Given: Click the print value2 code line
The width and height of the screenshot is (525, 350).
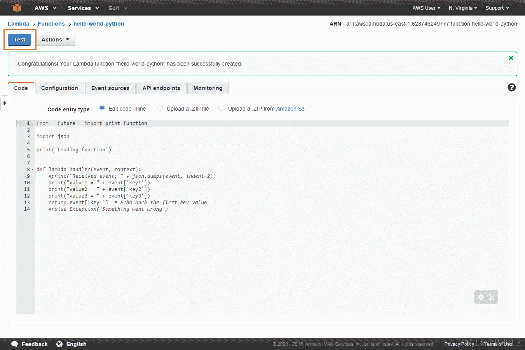Looking at the screenshot, I should click(x=99, y=189).
